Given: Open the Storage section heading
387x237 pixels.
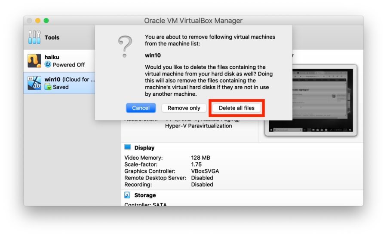Looking at the screenshot, I should [x=145, y=195].
